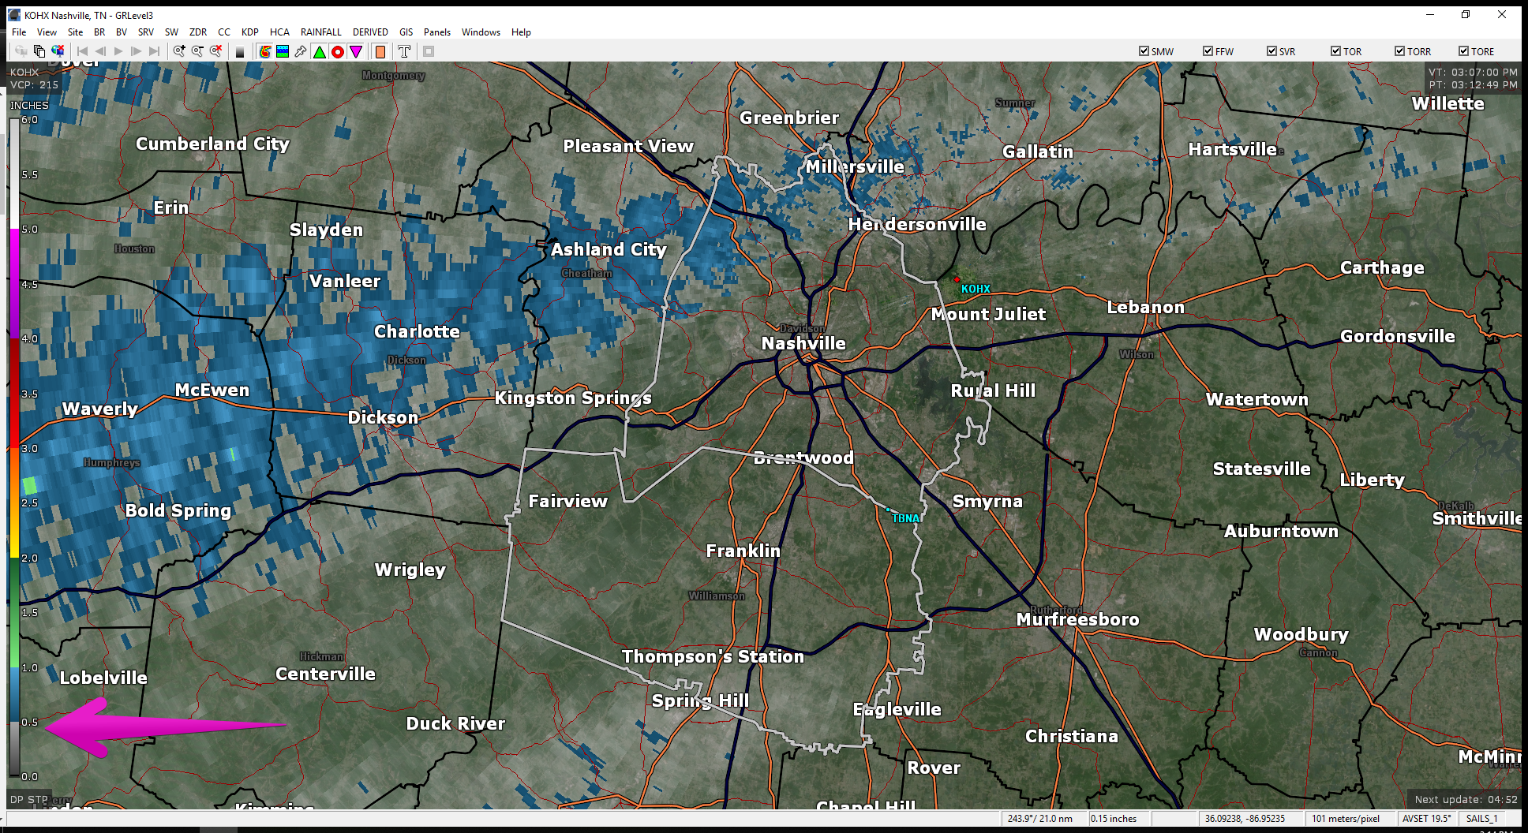Open the CC product menu

[x=224, y=32]
